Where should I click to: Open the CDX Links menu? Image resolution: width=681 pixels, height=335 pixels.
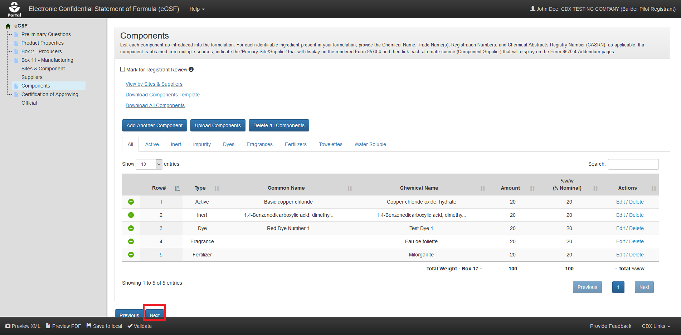[x=656, y=326]
